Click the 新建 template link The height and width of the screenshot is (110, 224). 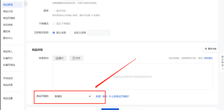click(98, 96)
